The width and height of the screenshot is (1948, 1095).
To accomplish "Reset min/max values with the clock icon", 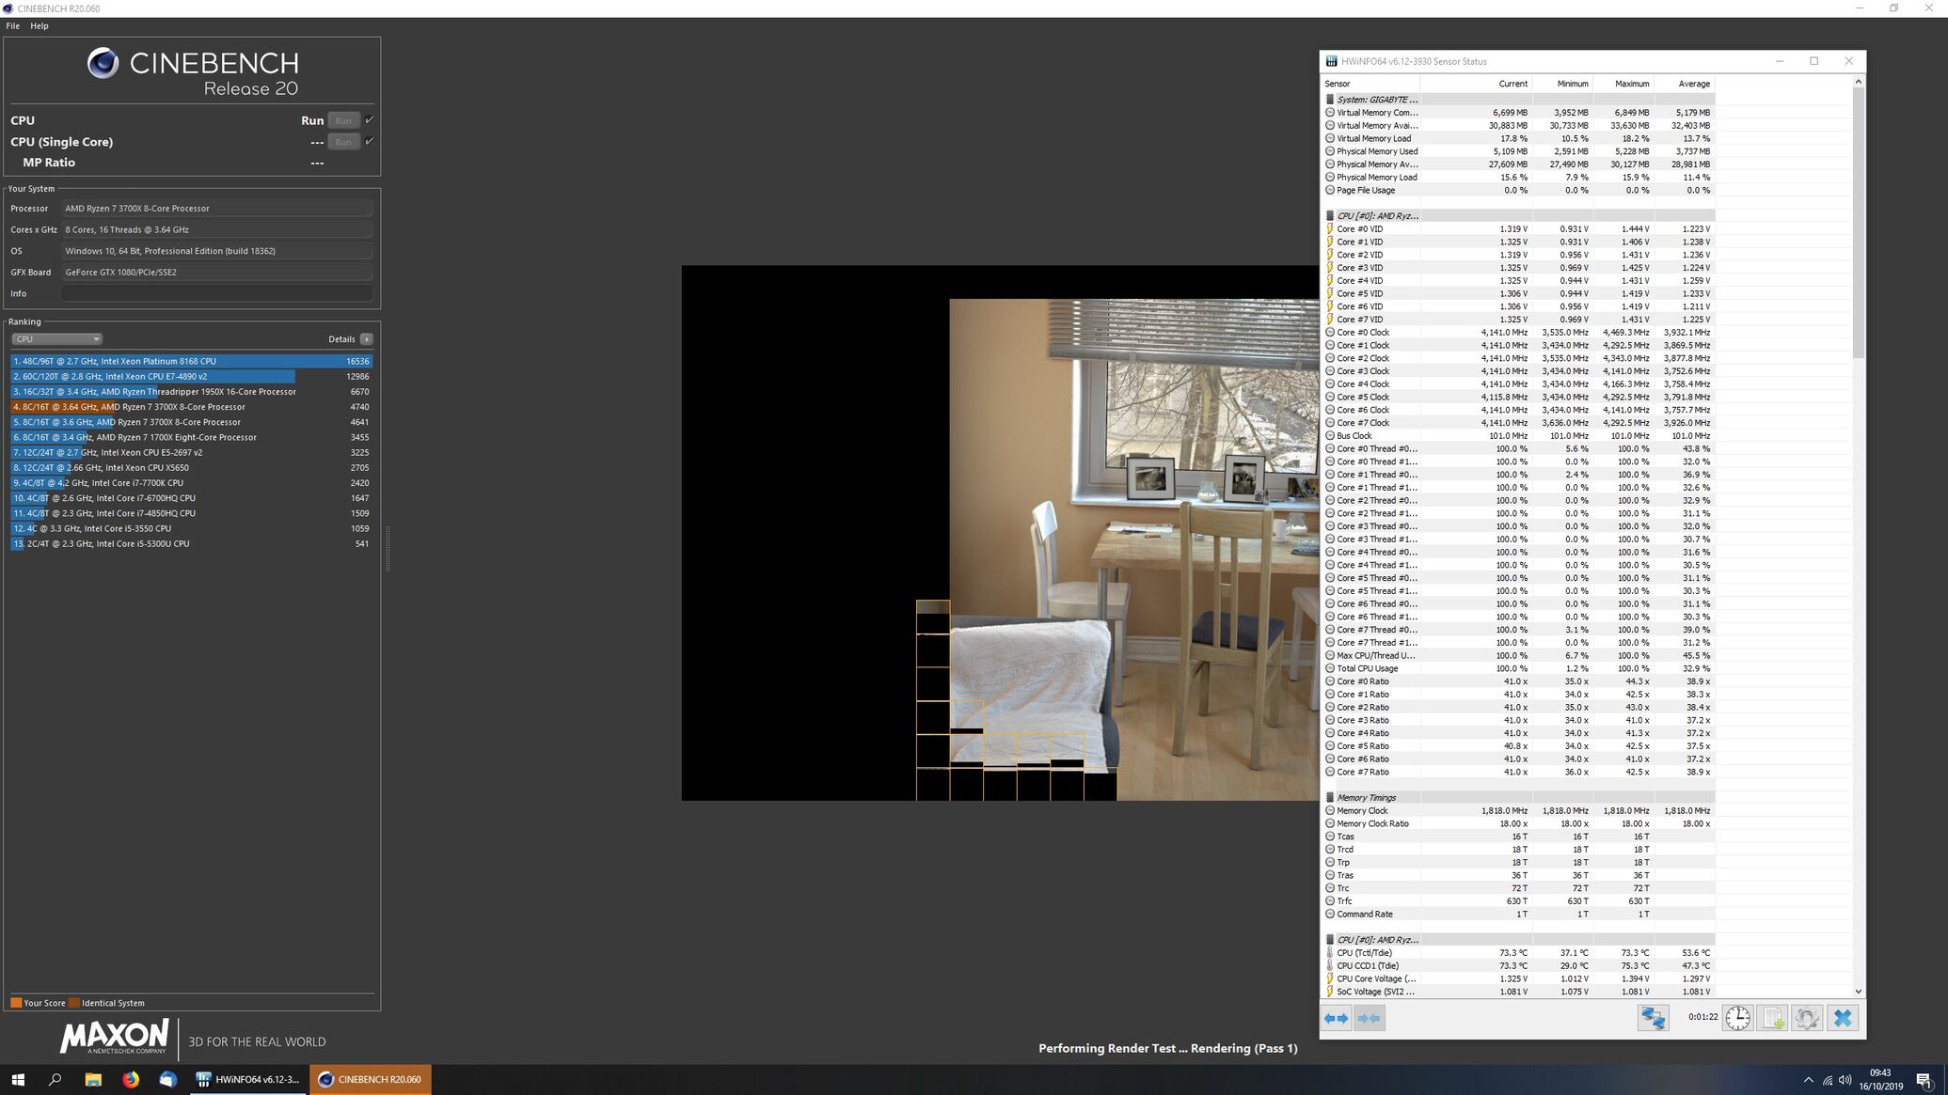I will 1737,1018.
